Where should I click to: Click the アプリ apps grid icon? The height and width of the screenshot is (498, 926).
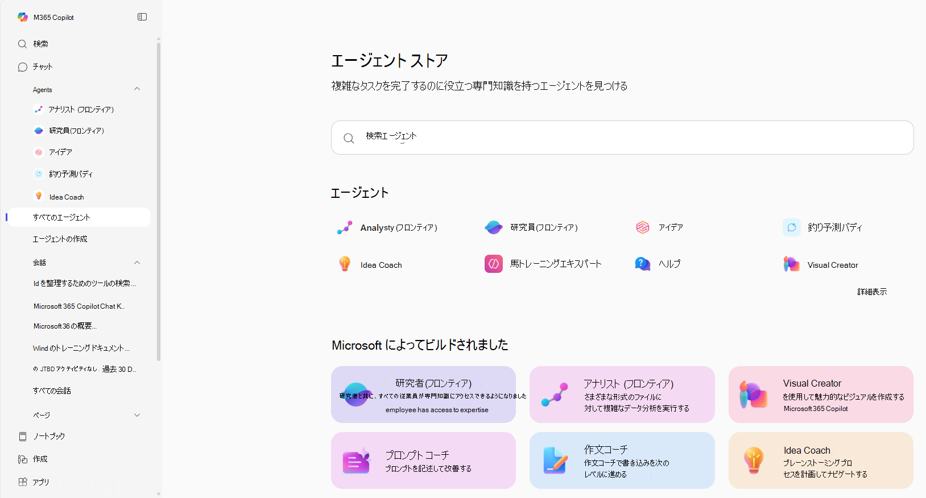[23, 482]
